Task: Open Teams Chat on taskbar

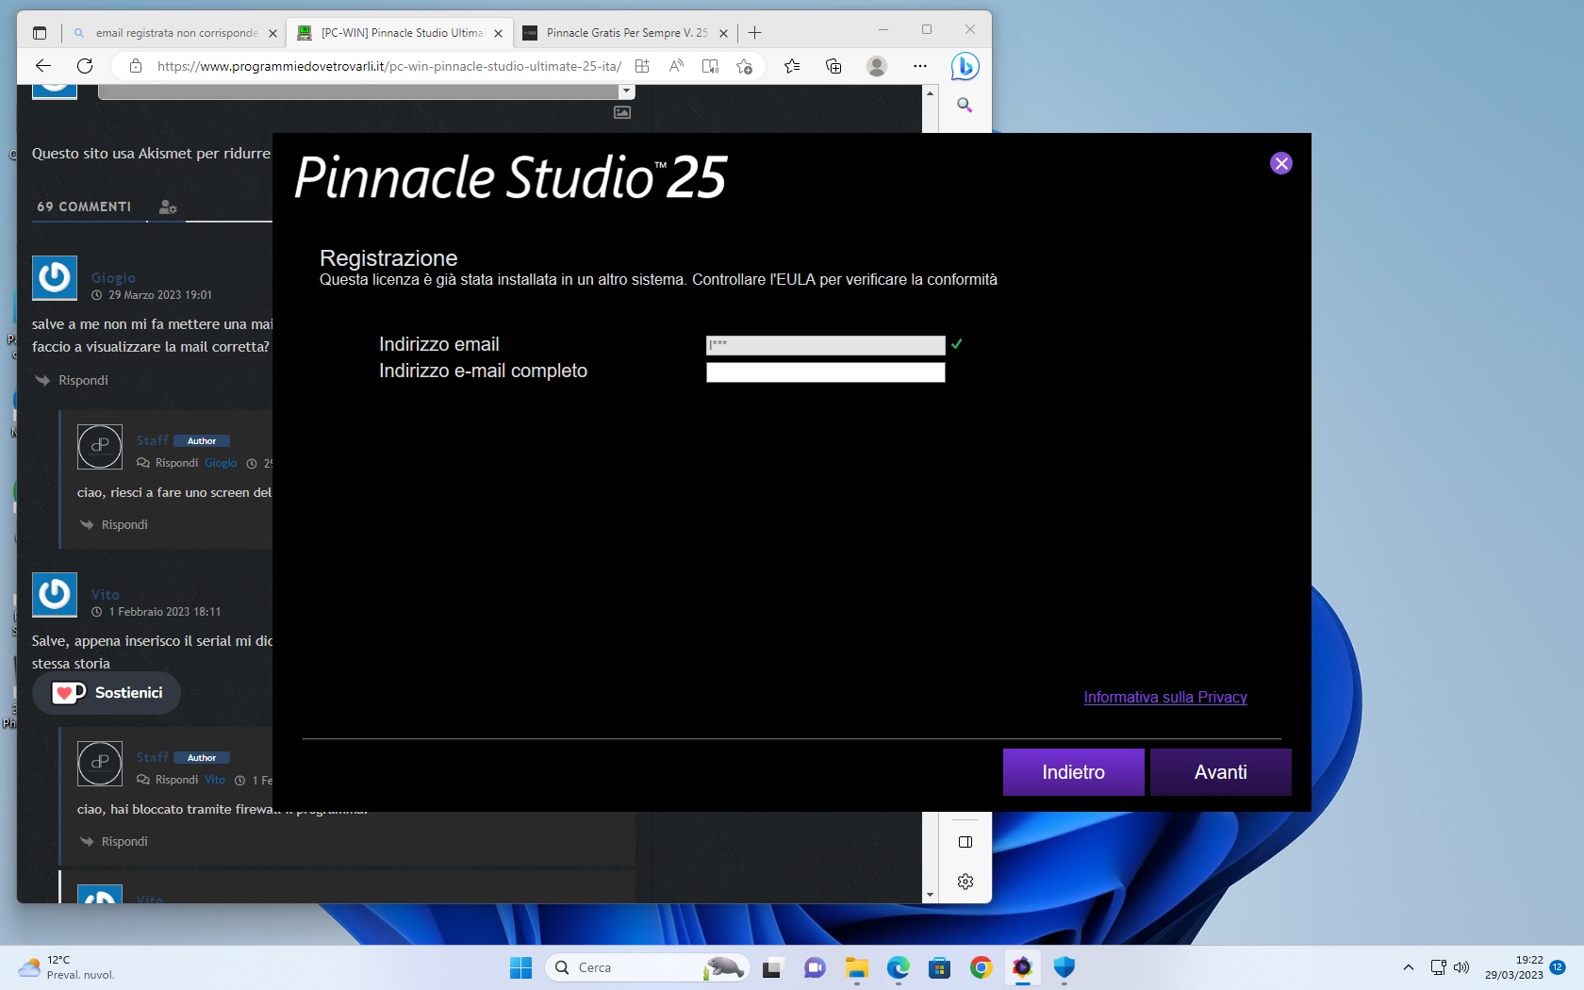Action: 815,967
